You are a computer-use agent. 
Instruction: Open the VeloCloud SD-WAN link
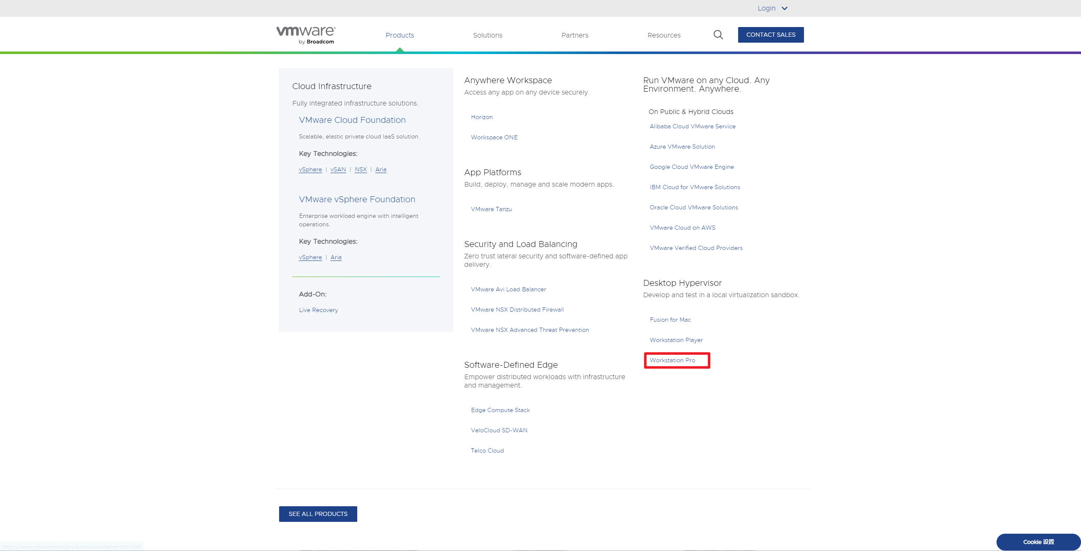point(499,430)
